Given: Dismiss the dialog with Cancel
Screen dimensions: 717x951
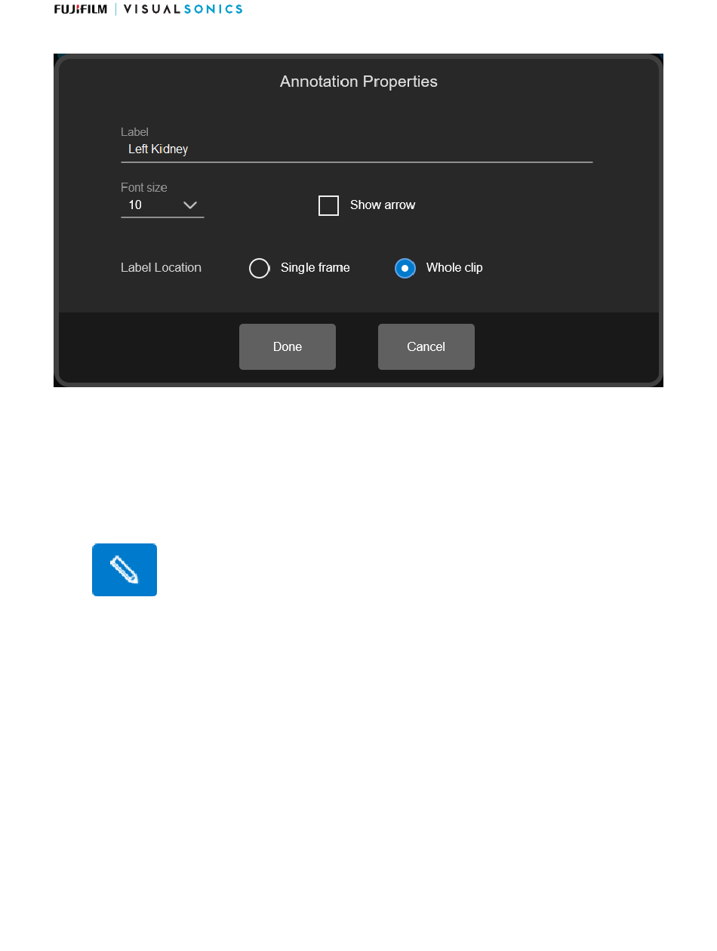Looking at the screenshot, I should 426,346.
